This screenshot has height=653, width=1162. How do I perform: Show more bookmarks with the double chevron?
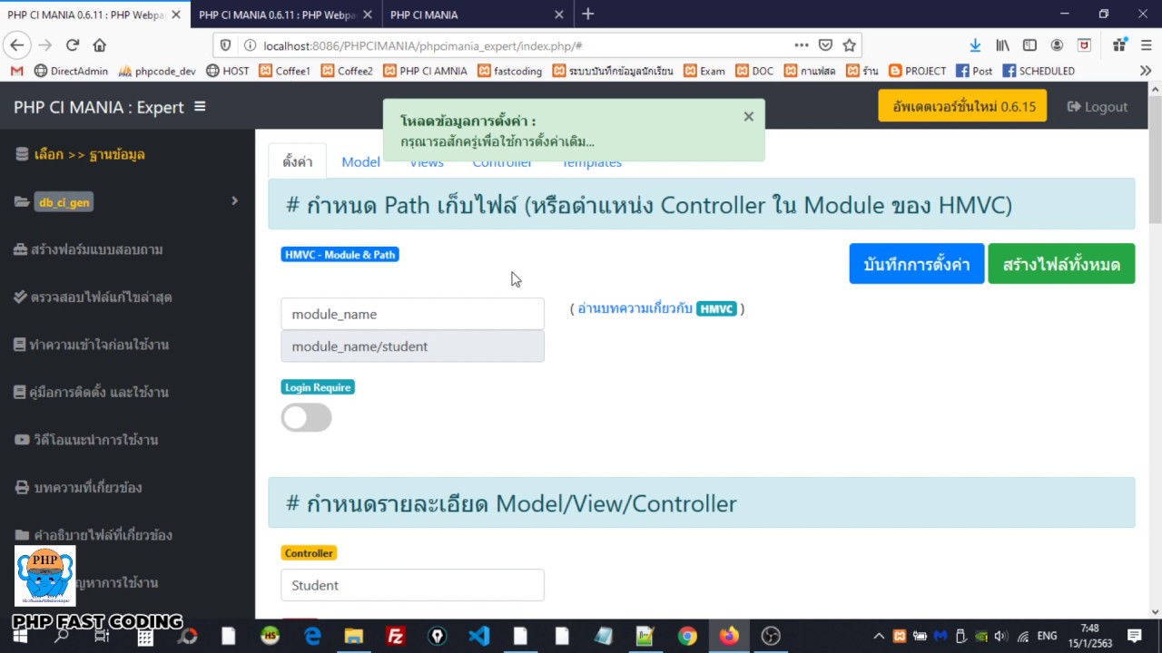[1146, 71]
